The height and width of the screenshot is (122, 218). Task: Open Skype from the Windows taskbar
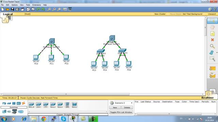pyautogui.click(x=63, y=119)
